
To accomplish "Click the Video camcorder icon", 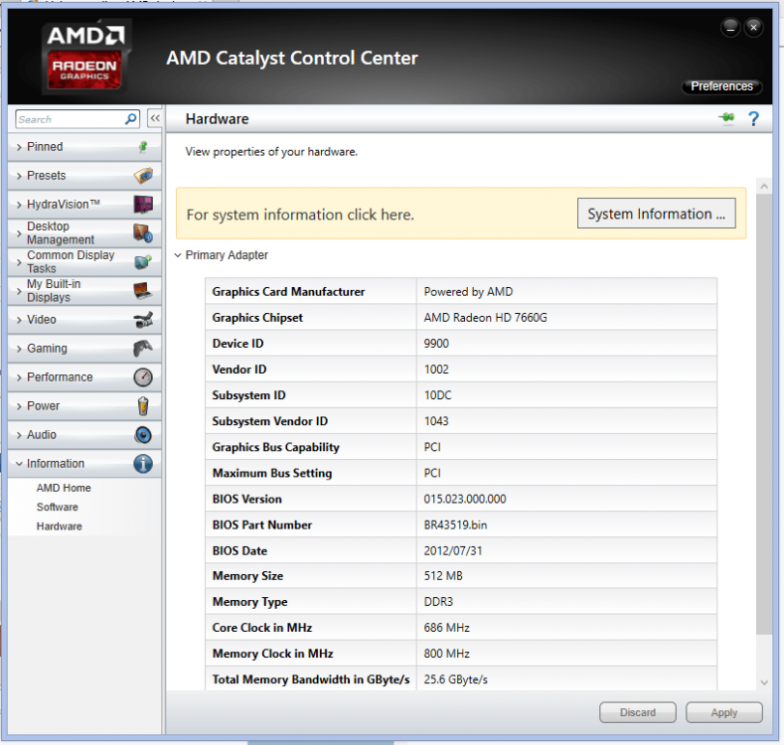I will (143, 320).
